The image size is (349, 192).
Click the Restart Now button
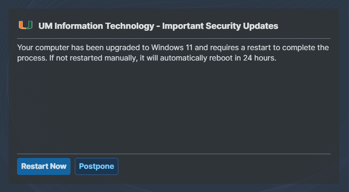click(x=44, y=166)
